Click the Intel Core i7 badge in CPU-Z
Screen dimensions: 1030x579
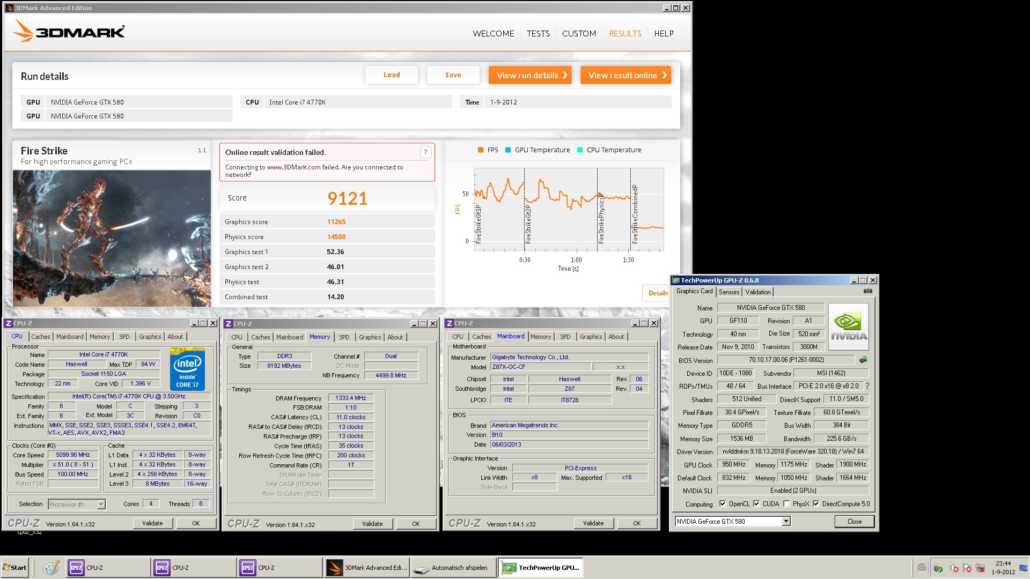[187, 369]
